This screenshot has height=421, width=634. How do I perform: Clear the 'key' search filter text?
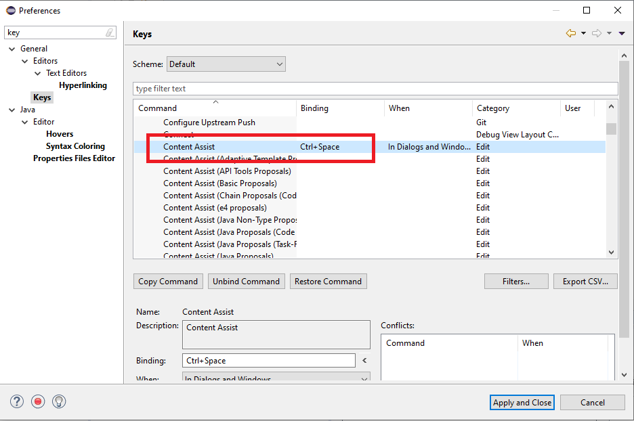click(x=110, y=32)
